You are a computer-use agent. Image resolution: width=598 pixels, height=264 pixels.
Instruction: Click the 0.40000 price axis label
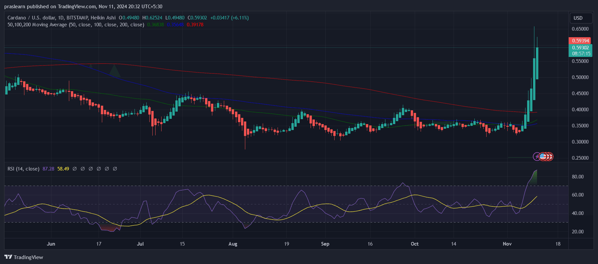tap(580, 110)
